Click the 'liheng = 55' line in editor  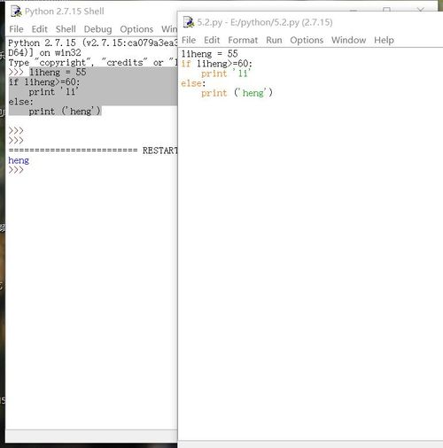coord(210,54)
